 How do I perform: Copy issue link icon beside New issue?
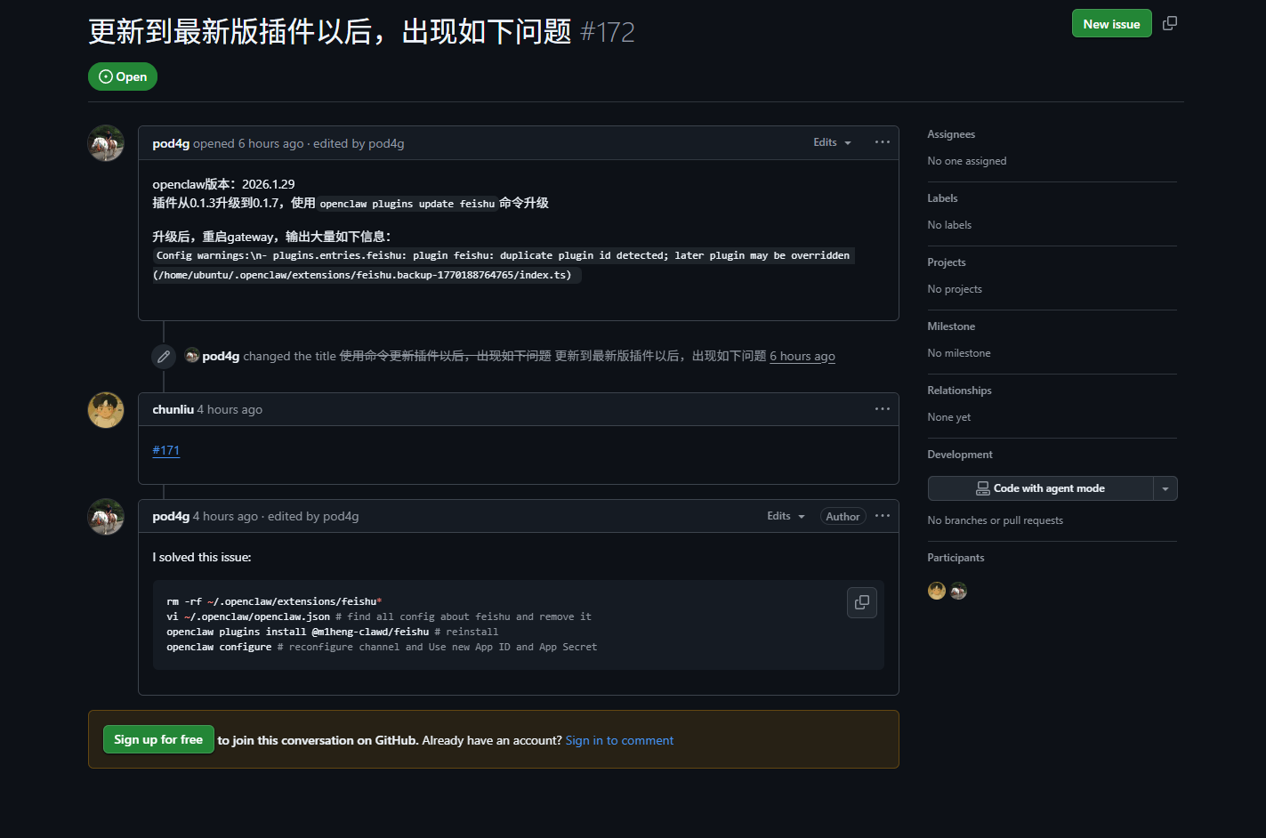(x=1170, y=24)
